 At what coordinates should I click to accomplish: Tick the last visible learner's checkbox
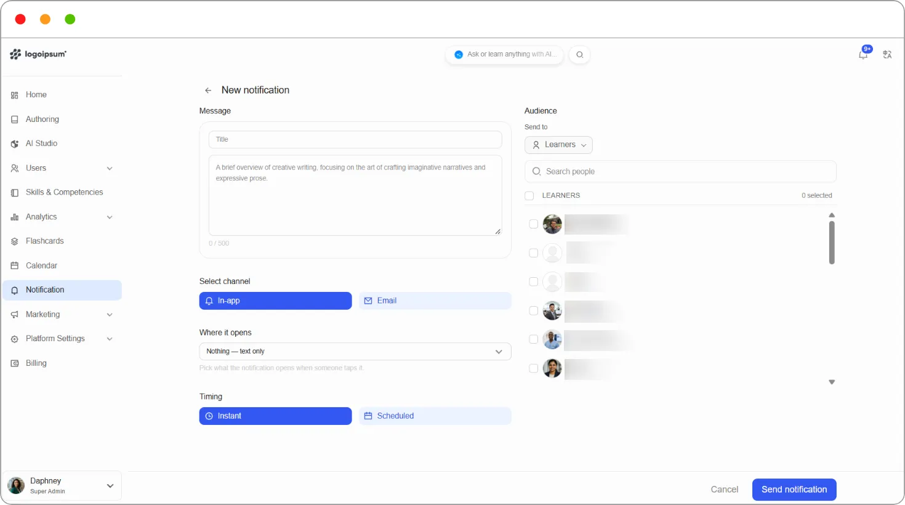point(534,368)
